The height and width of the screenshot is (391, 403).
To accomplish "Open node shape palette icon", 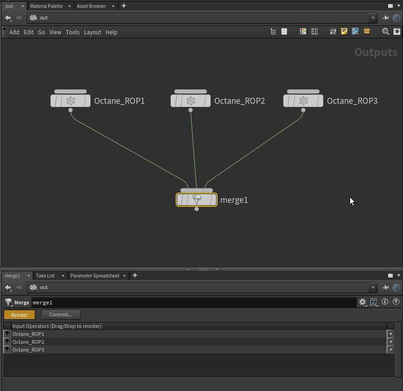I will point(314,32).
